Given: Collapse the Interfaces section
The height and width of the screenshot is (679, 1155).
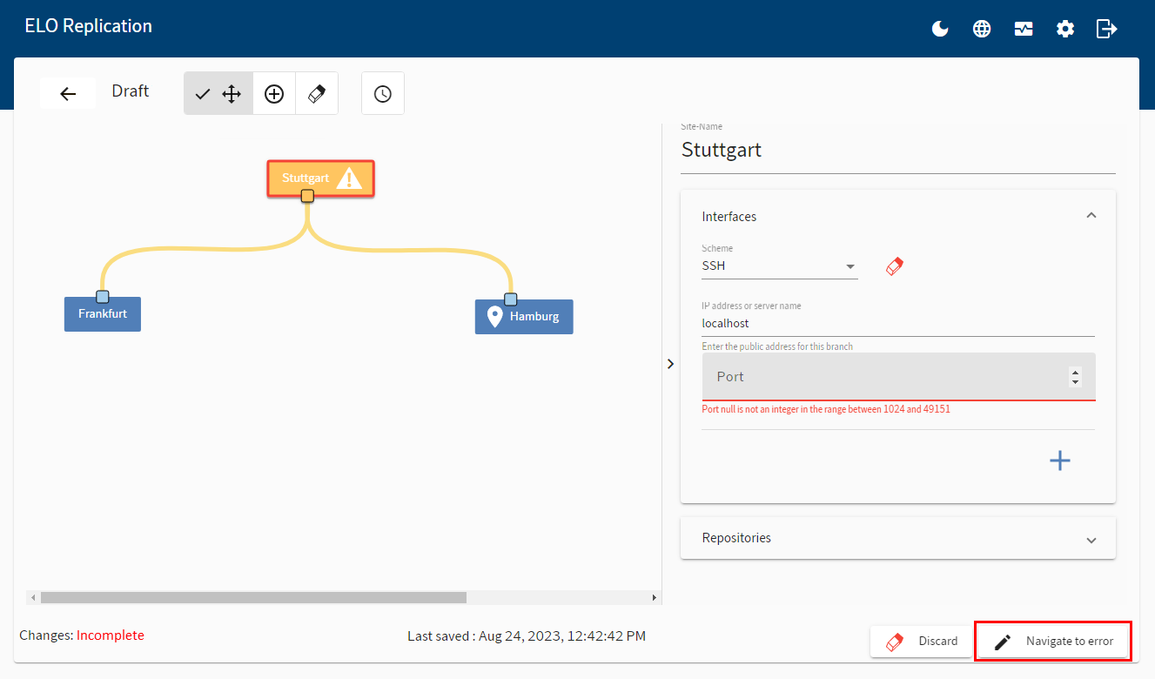Looking at the screenshot, I should (1091, 216).
